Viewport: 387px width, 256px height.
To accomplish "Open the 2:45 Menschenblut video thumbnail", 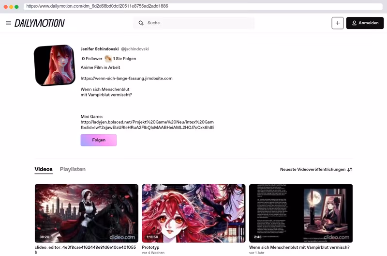I will coord(301,213).
